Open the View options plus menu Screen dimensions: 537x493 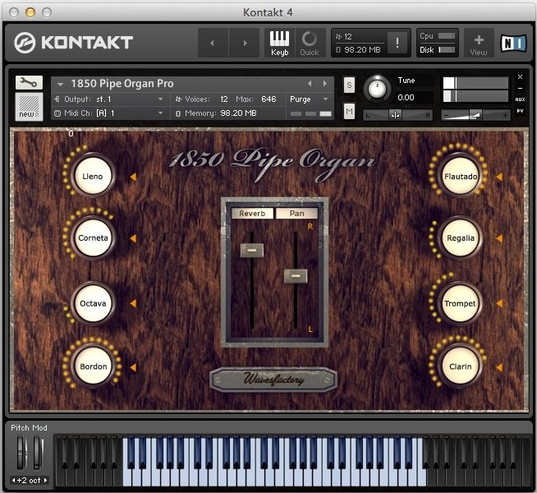[479, 43]
